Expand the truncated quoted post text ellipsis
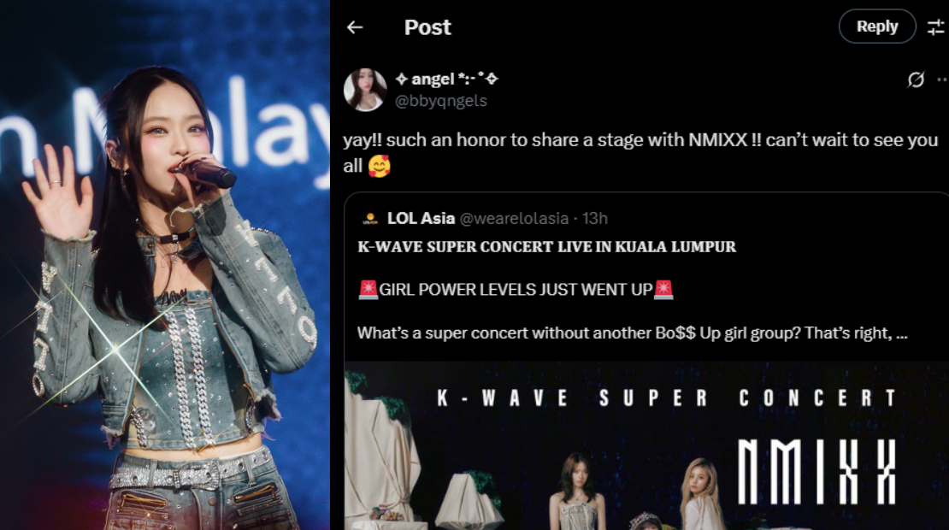 pos(902,333)
